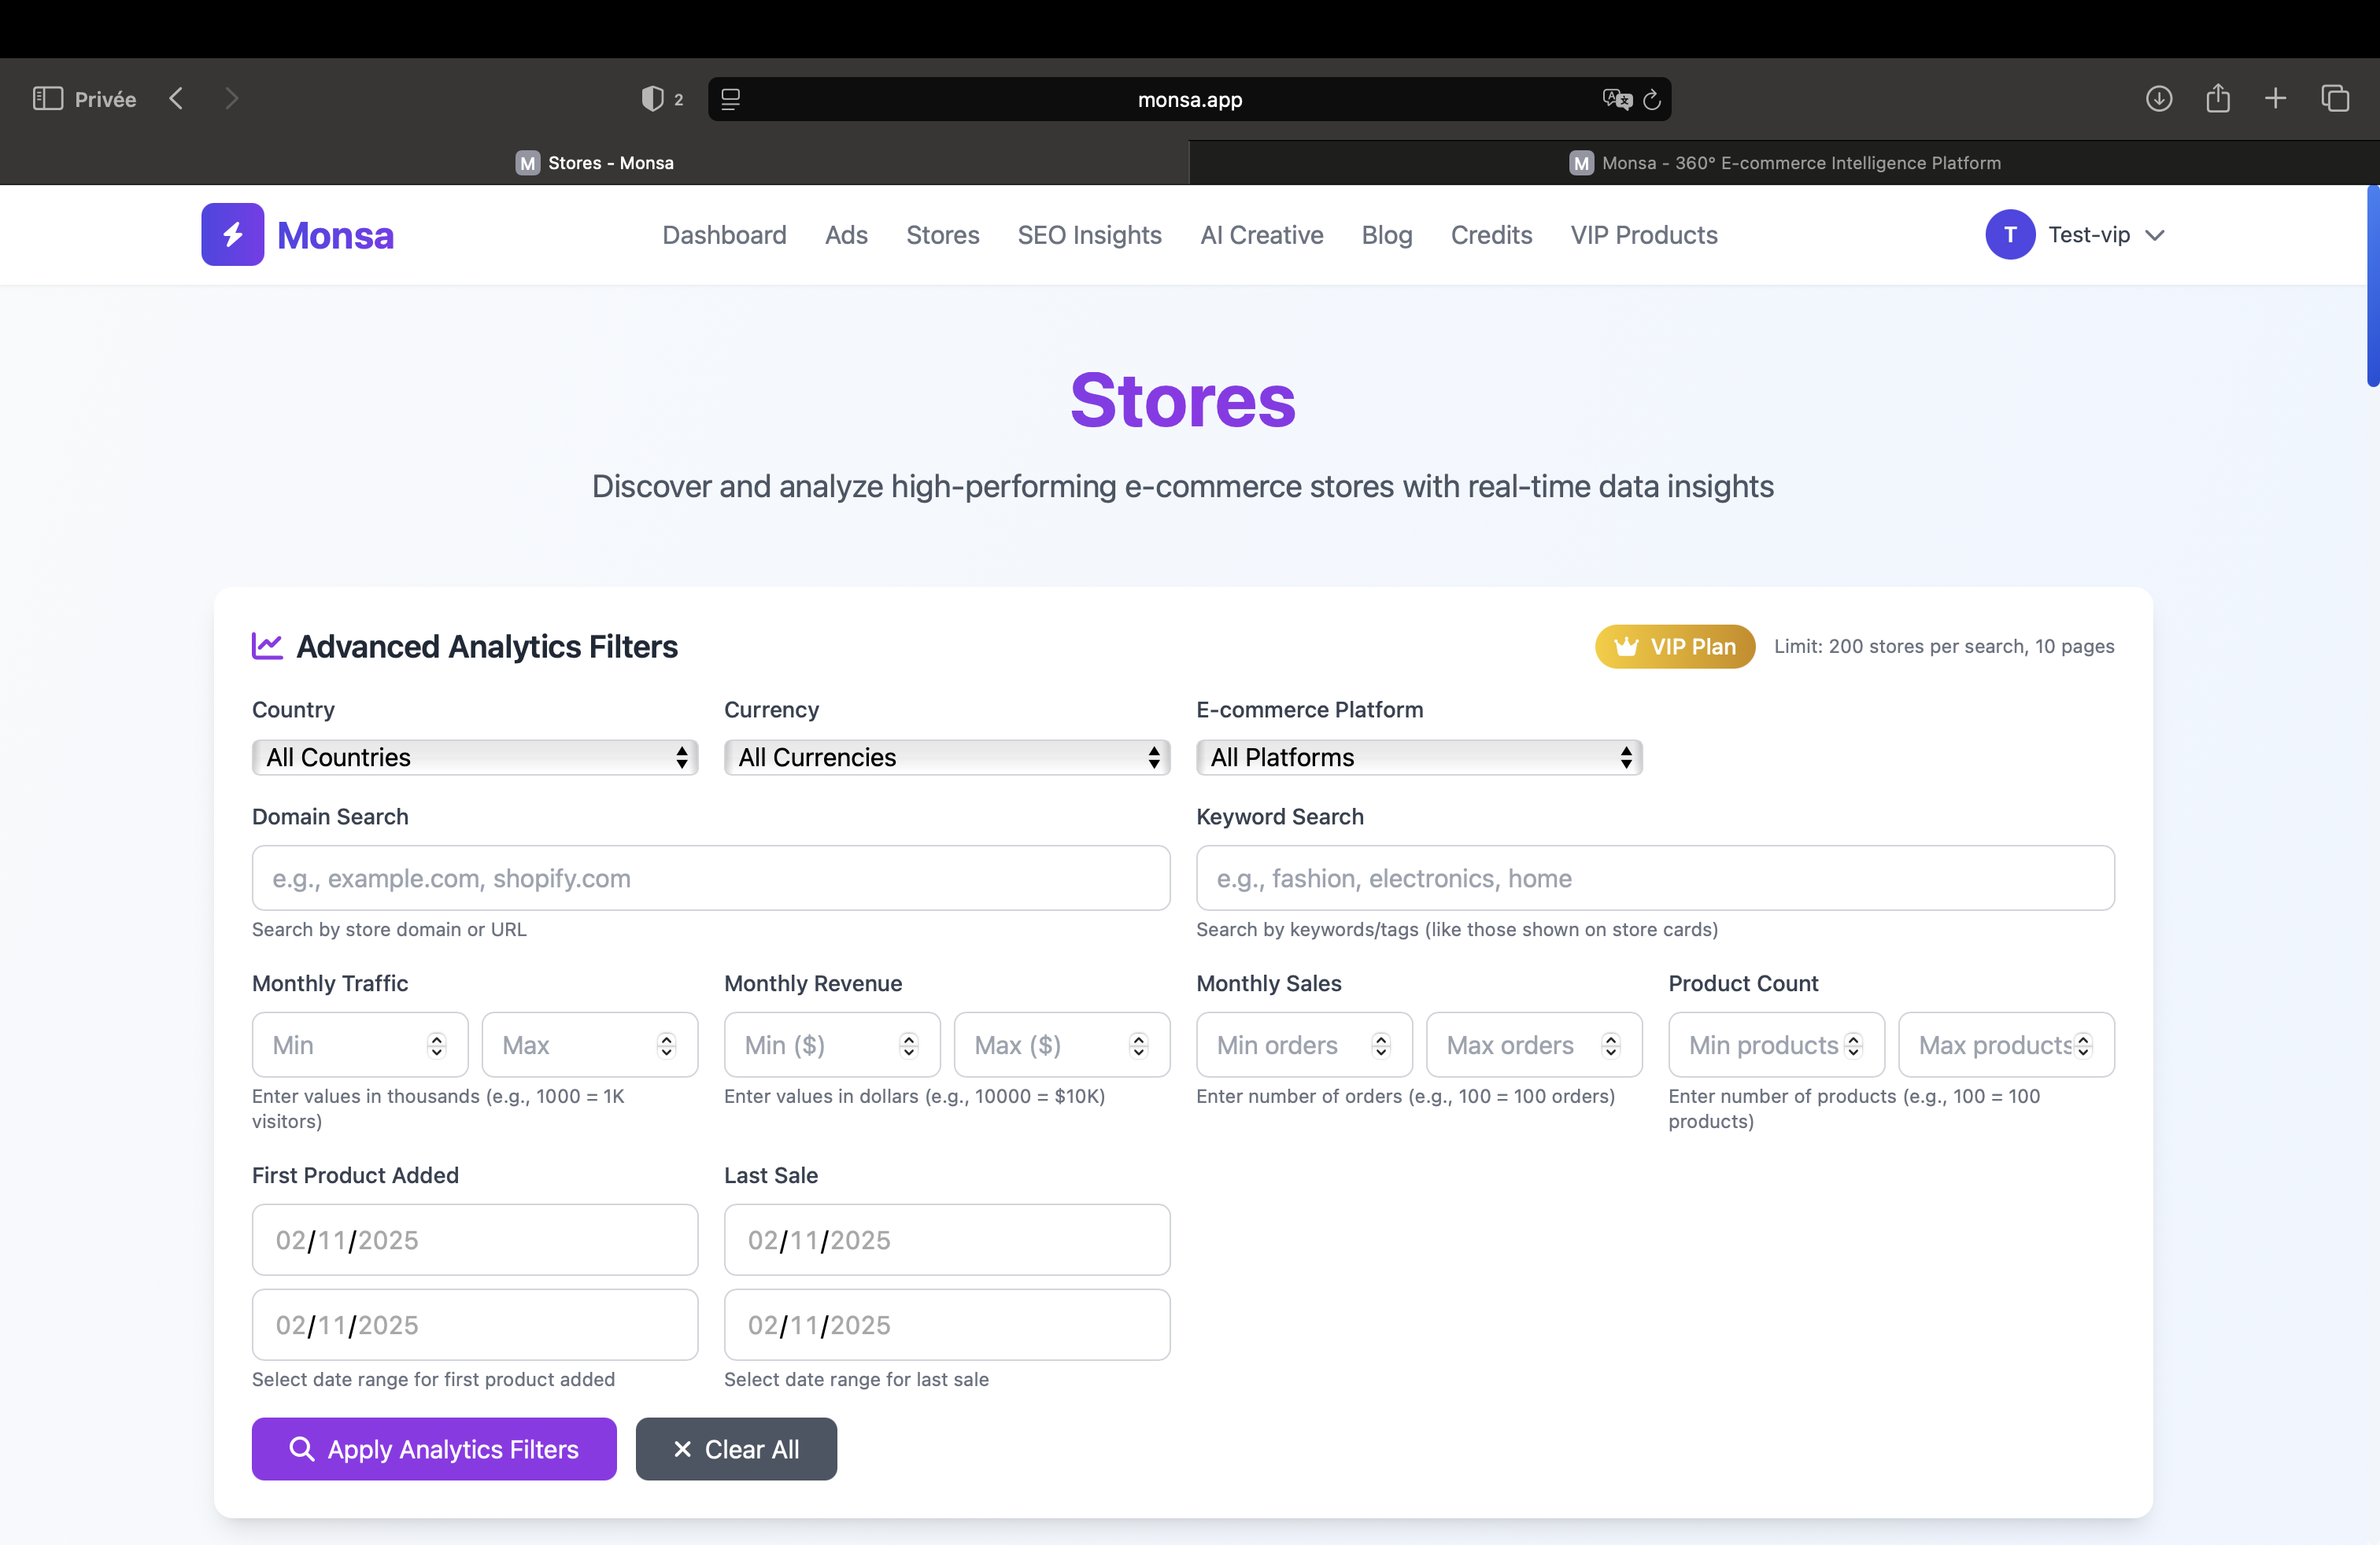Click the Advanced Analytics chart icon
This screenshot has width=2380, height=1545.
coord(267,646)
